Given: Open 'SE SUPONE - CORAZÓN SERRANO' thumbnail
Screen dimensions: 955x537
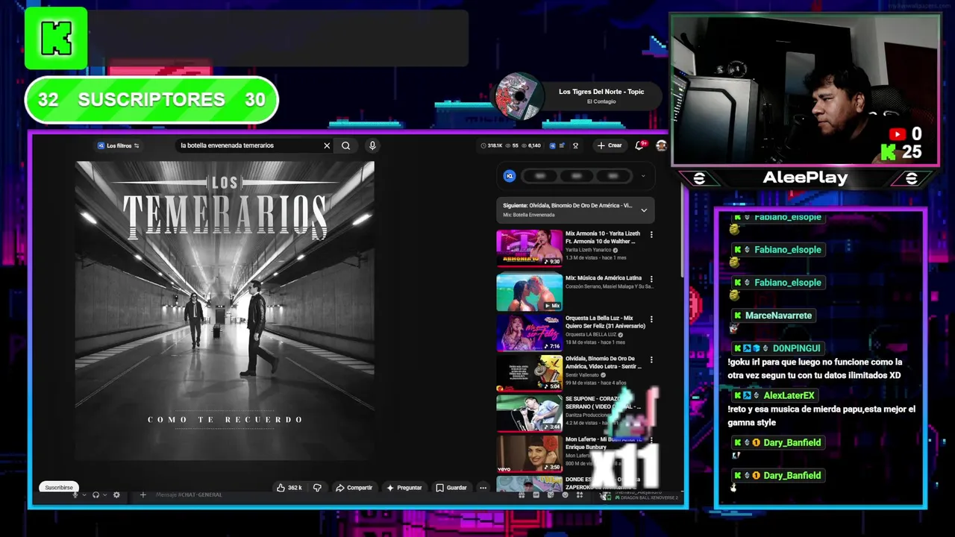Looking at the screenshot, I should pyautogui.click(x=529, y=412).
